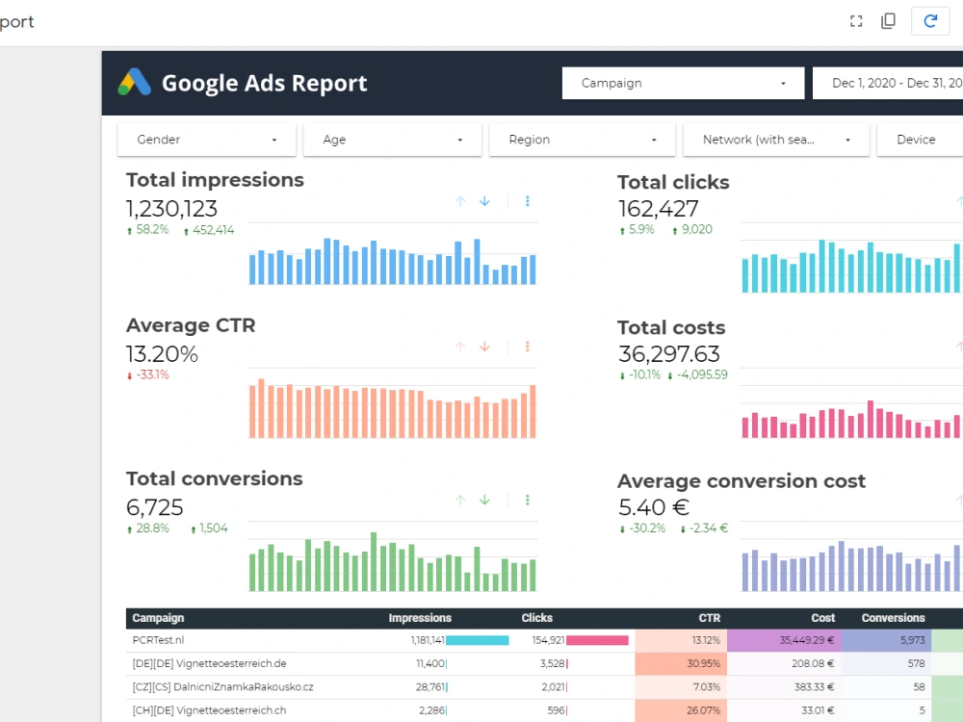Open the Campaign filter dropdown

coord(683,83)
